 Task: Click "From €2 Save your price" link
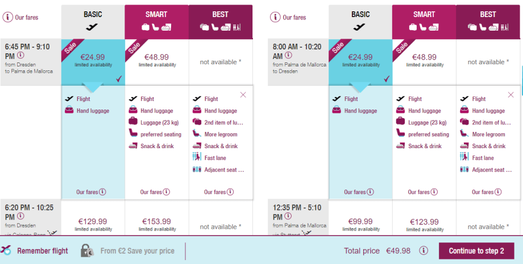pos(138,251)
